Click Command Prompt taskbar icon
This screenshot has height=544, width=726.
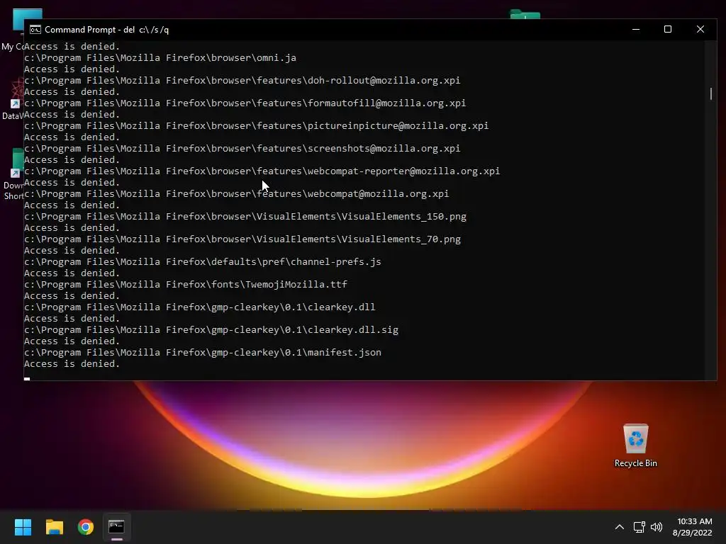(116, 527)
